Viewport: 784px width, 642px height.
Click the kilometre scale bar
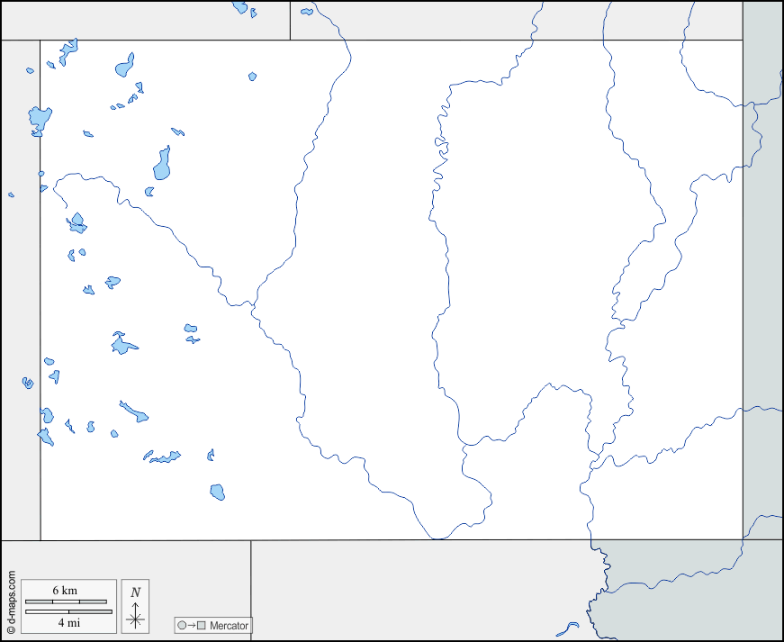click(x=66, y=602)
